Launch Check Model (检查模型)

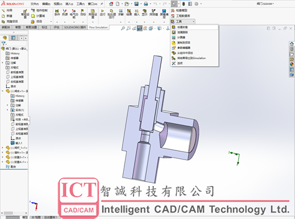click(x=179, y=10)
